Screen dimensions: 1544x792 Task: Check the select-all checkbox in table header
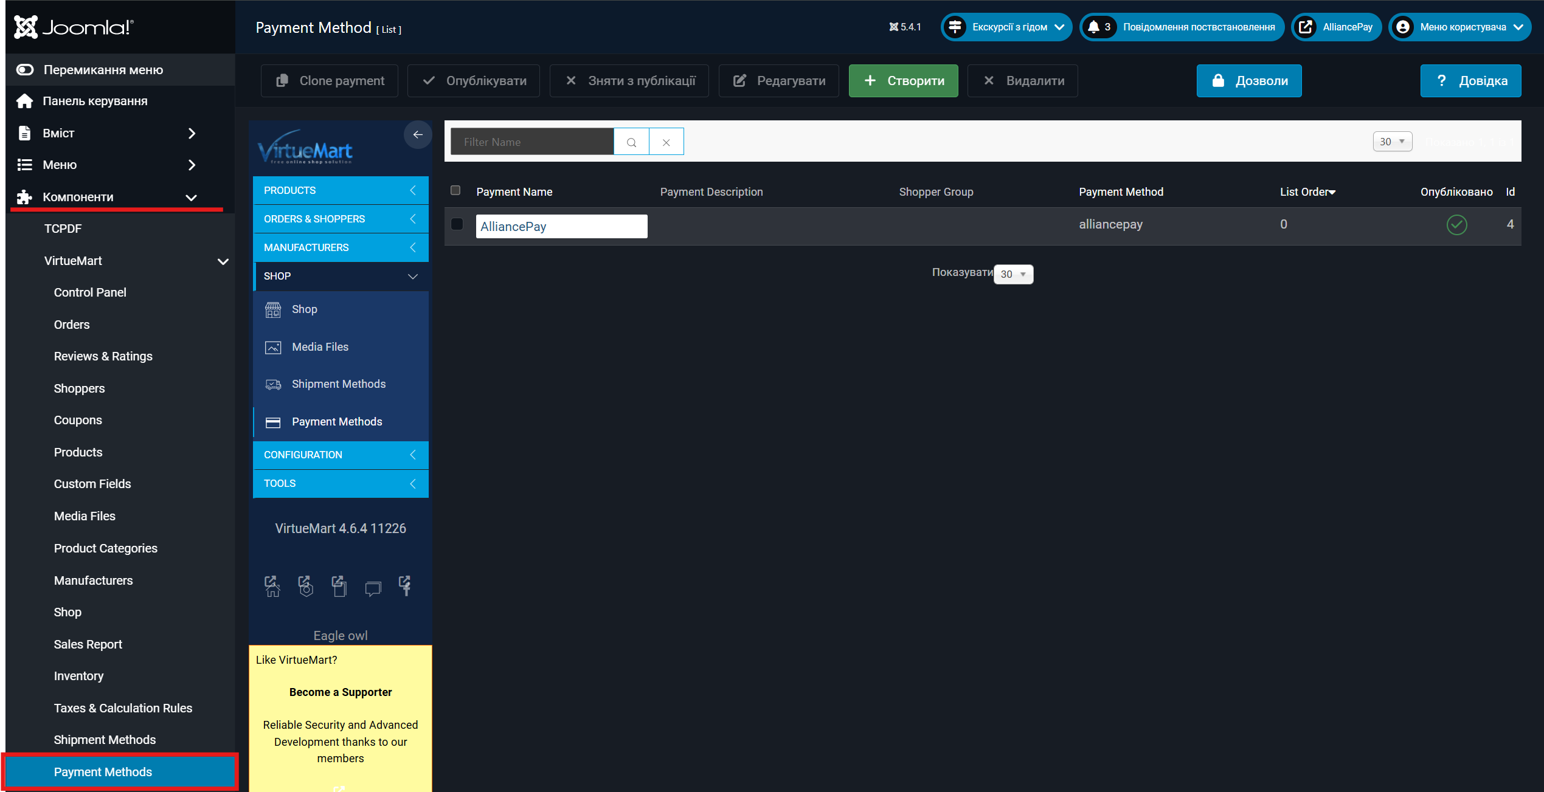455,191
